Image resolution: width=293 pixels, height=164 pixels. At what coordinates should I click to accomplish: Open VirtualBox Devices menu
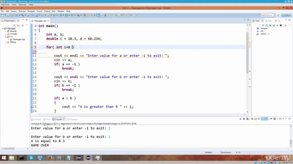(22, 4)
